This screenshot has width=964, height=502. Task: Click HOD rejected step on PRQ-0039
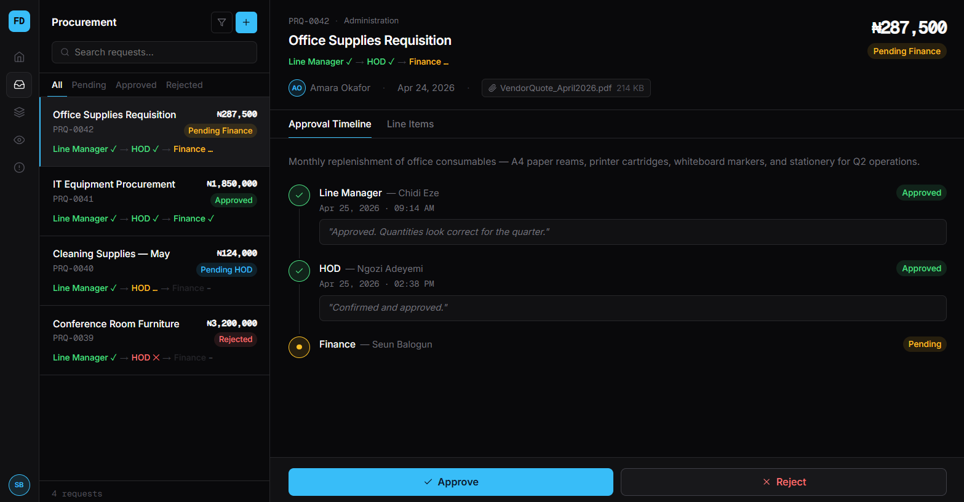click(145, 357)
